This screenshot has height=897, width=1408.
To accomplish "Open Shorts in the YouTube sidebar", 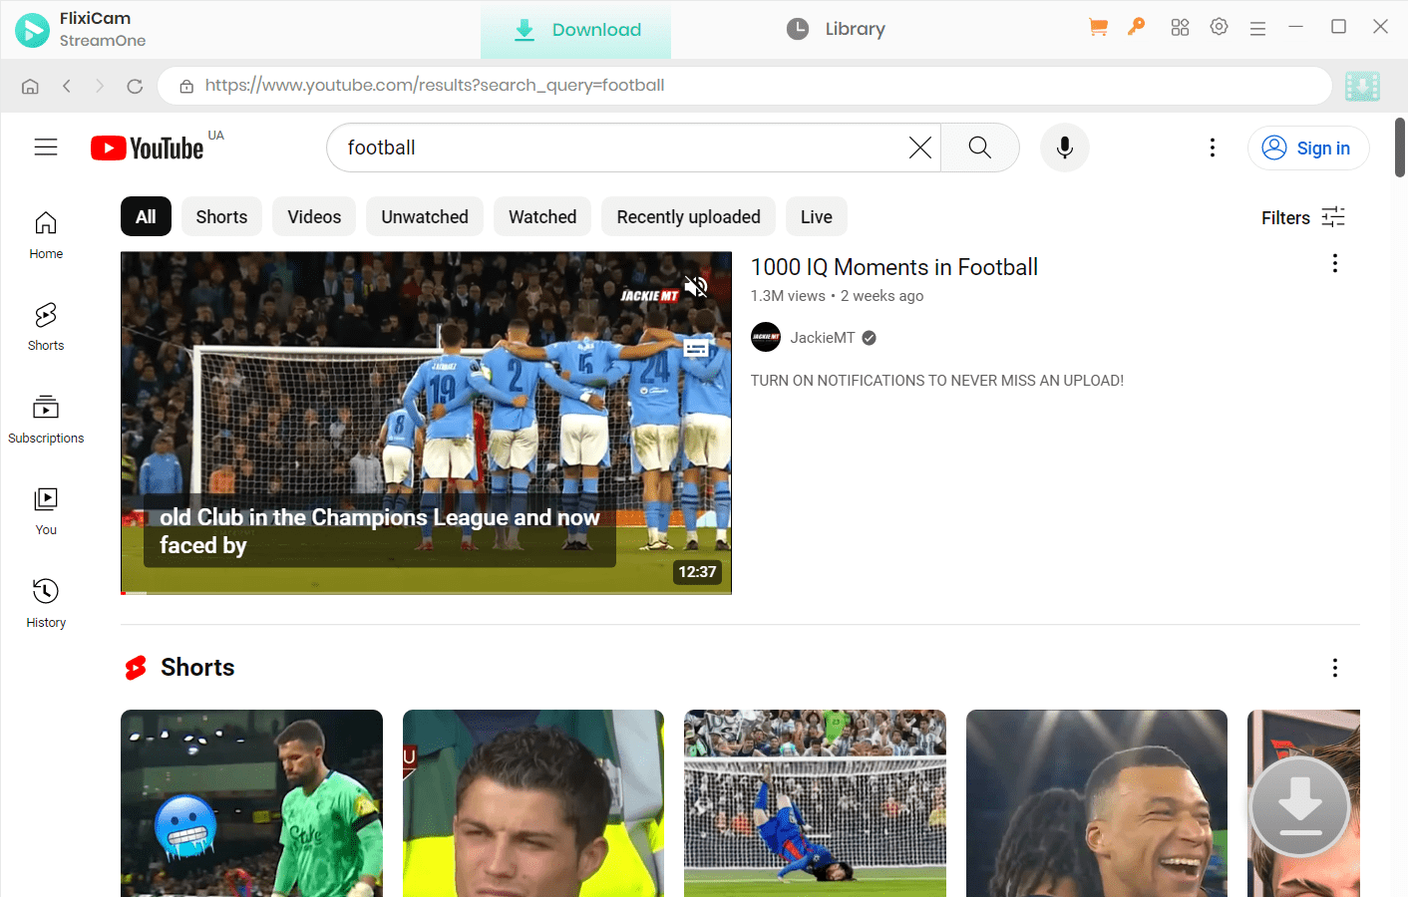I will tap(46, 328).
